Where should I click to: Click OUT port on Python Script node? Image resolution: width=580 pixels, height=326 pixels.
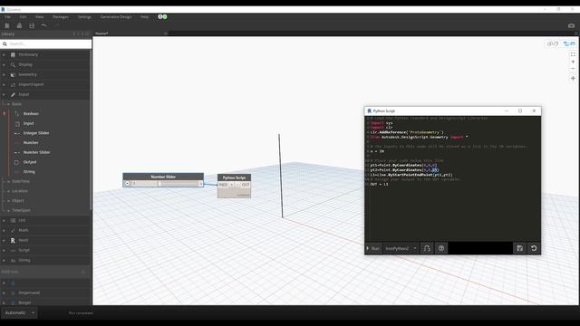246,185
